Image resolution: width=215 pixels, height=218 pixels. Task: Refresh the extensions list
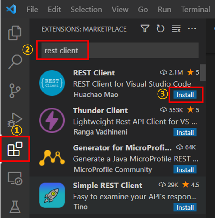(160, 28)
